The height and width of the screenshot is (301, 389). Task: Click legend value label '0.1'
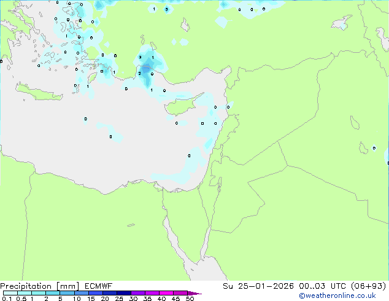click(x=7, y=299)
